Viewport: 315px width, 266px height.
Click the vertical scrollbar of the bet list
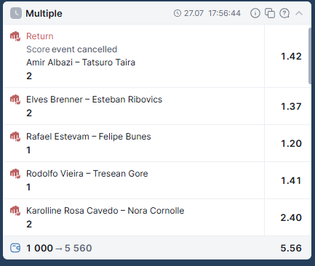coord(310,56)
